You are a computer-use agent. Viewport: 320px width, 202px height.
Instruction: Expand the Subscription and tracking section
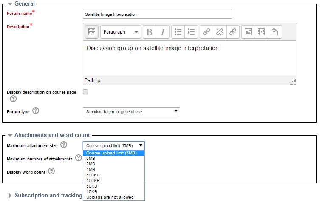coord(10,196)
